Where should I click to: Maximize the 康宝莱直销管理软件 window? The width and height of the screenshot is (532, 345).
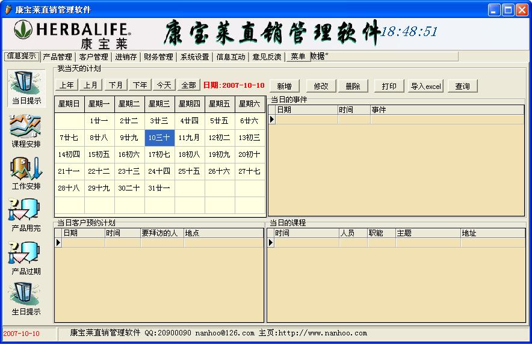coord(509,10)
